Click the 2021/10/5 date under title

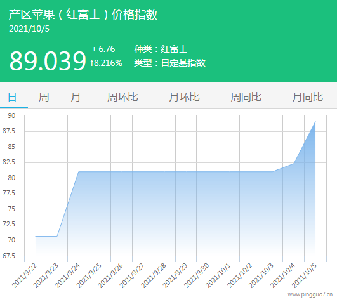click(29, 29)
